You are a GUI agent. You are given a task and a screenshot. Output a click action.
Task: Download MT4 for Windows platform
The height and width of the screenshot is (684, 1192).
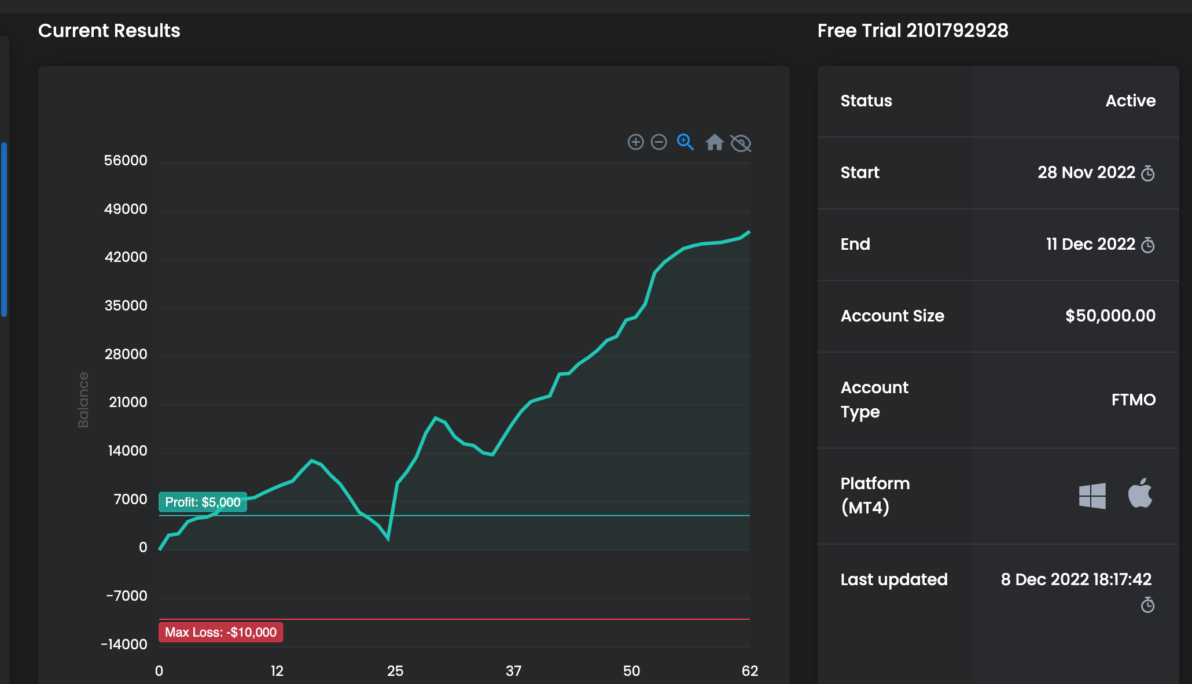coord(1092,496)
